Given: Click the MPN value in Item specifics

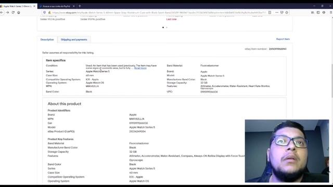Looking at the screenshot, I should click(92, 86).
